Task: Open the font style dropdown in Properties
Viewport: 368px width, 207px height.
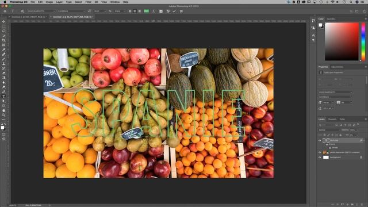Action: click(335, 97)
